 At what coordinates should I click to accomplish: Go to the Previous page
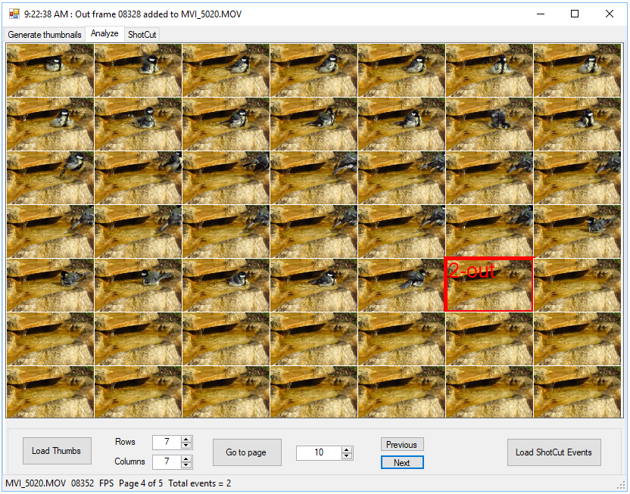401,445
